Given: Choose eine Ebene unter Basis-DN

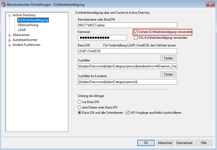Looking at the screenshot, I should tap(80, 107).
